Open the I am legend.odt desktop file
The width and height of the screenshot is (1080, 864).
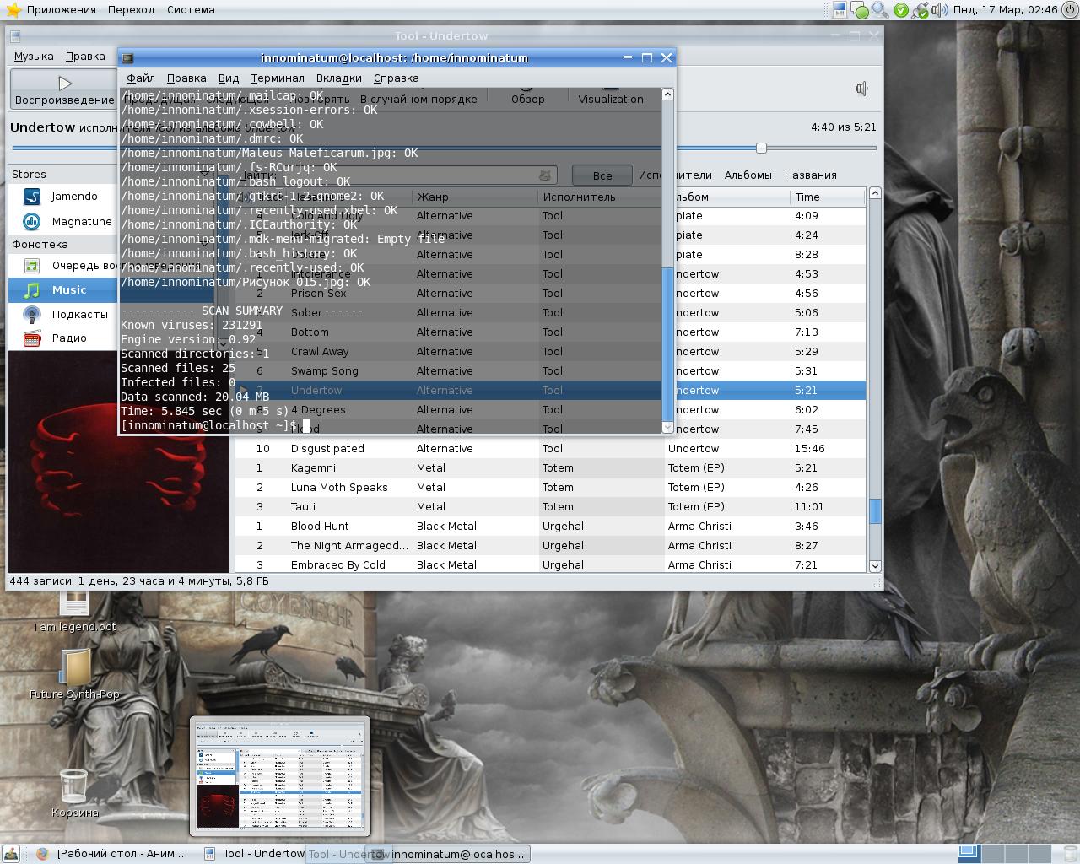75,612
